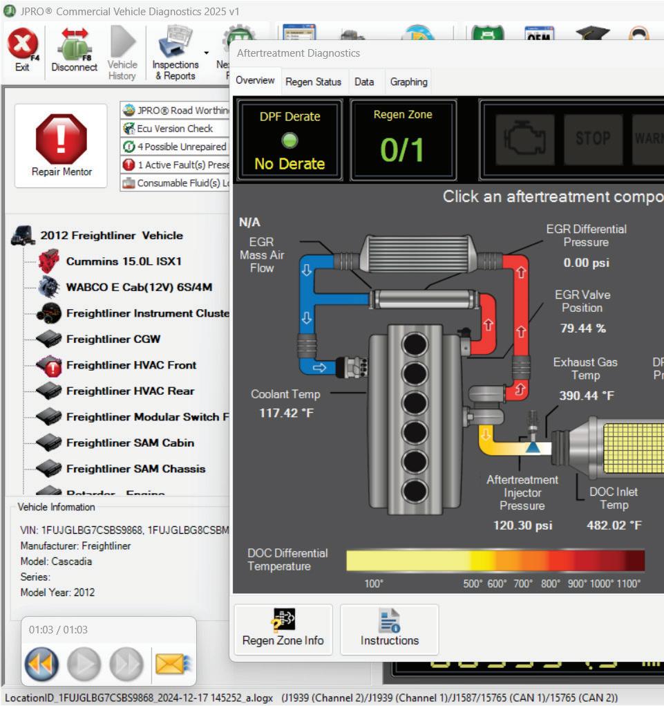664x706 pixels.
Task: Expand the Inspections & Reports dropdown arrow
Action: (207, 53)
